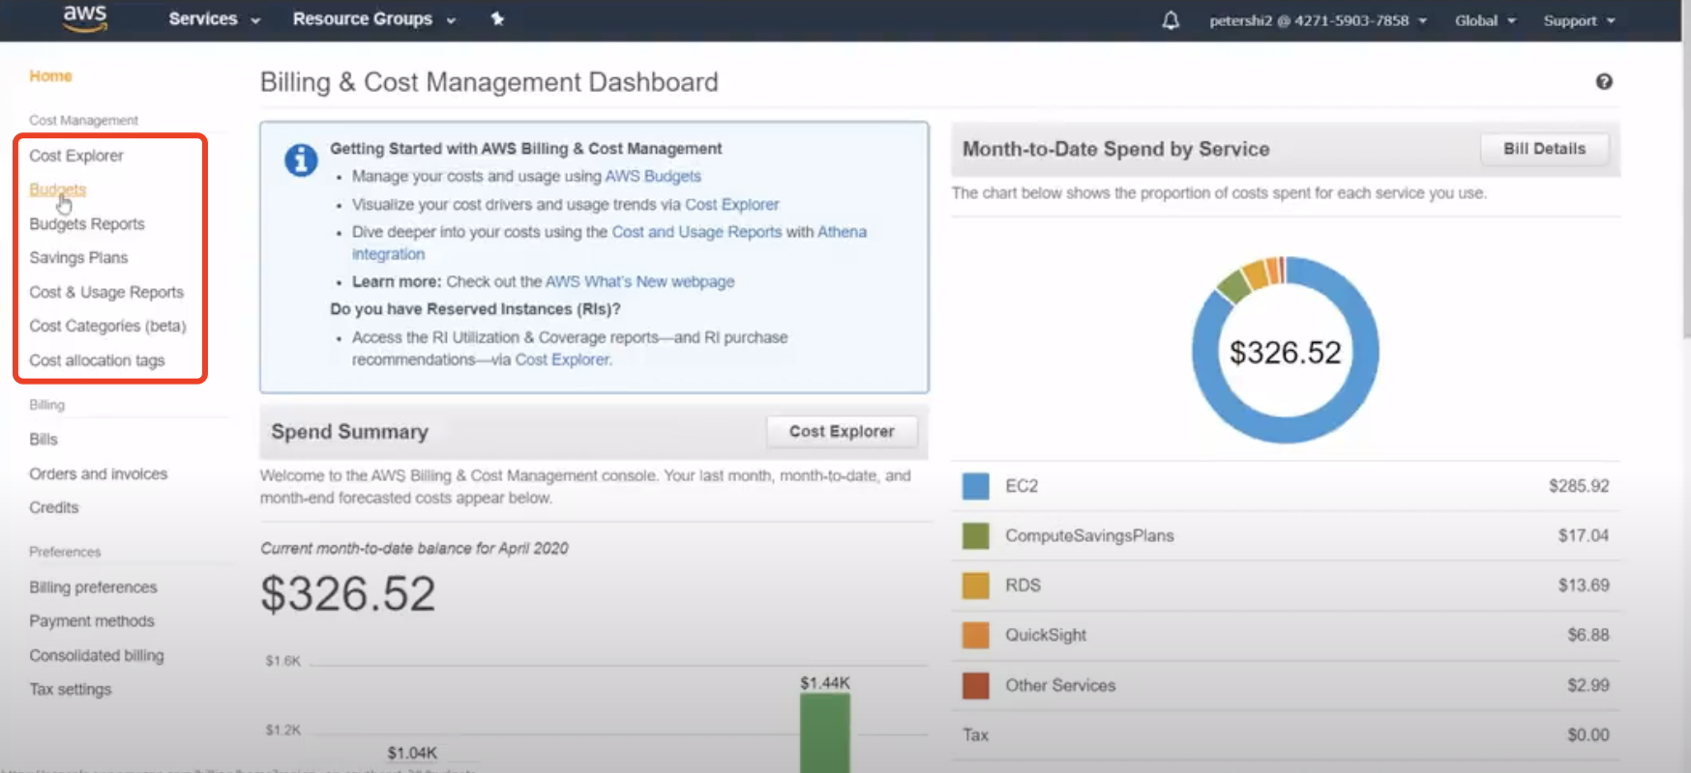Click the Bill Details button
The image size is (1691, 773).
point(1544,149)
